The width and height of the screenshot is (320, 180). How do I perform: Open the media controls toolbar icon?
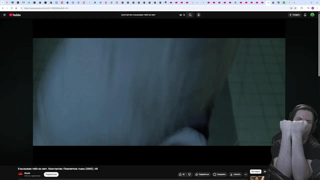point(308,8)
